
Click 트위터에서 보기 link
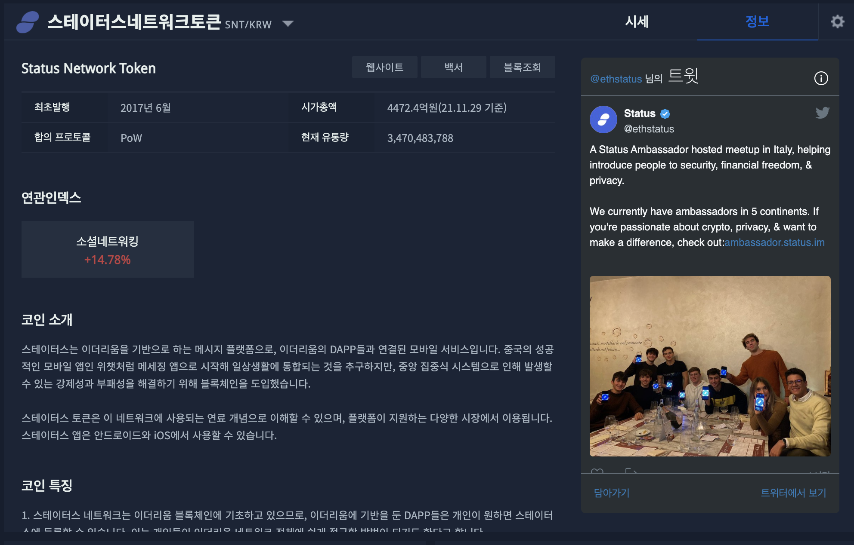click(793, 493)
